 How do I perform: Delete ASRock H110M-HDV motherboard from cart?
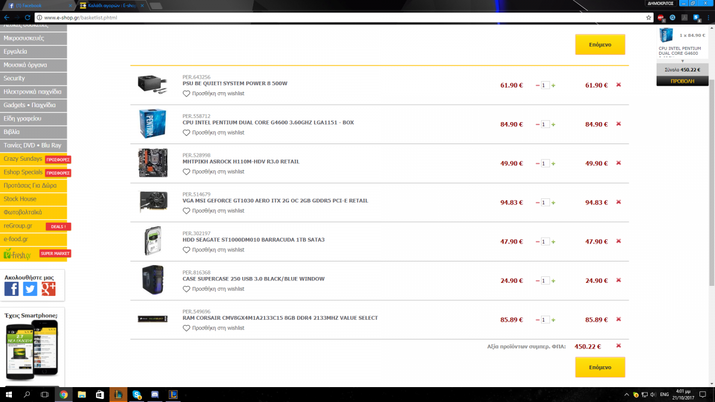618,163
